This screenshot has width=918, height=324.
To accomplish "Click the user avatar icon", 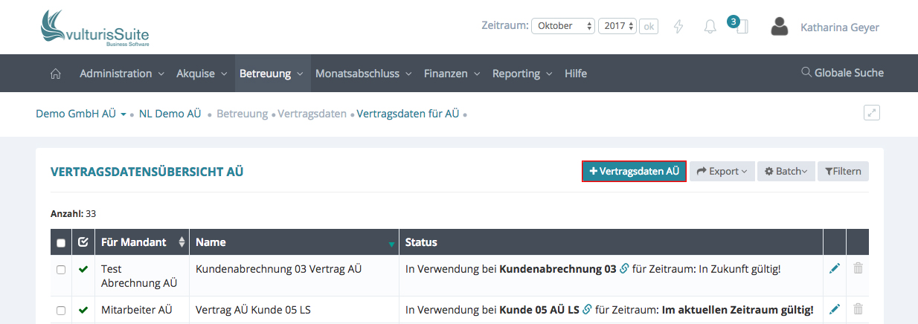I will pos(779,27).
